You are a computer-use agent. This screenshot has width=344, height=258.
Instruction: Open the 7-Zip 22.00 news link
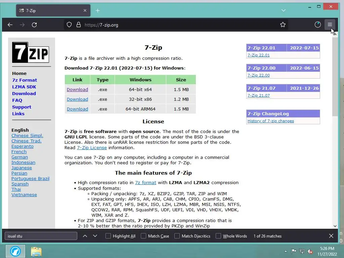click(259, 75)
